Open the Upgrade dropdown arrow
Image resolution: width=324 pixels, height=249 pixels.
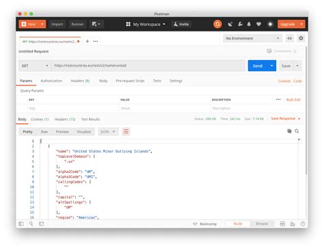[x=301, y=24]
